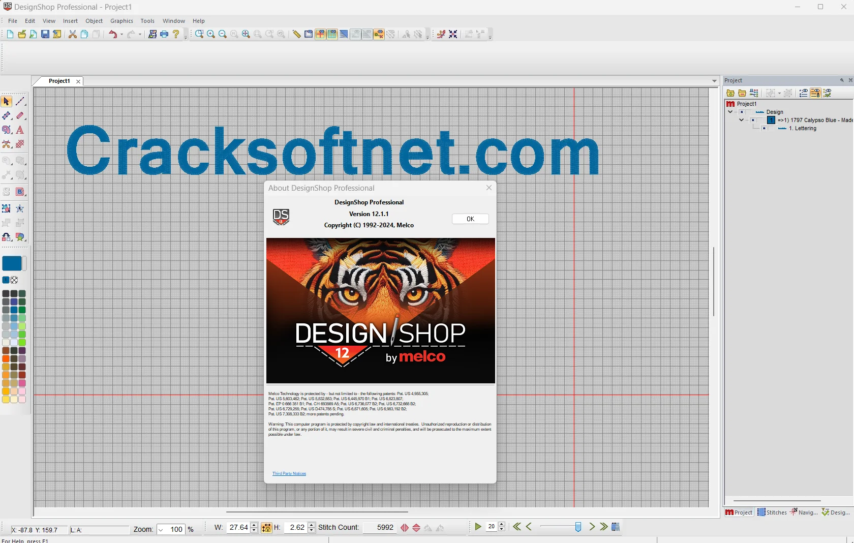
Task: Click the Zoom Out magnifier icon
Action: [x=223, y=34]
